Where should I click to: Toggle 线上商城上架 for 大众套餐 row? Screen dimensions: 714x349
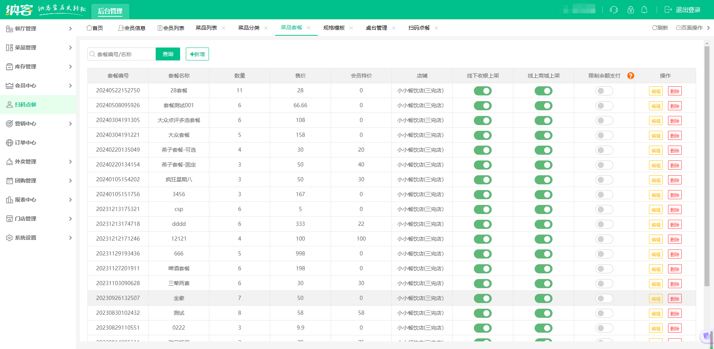pos(543,135)
